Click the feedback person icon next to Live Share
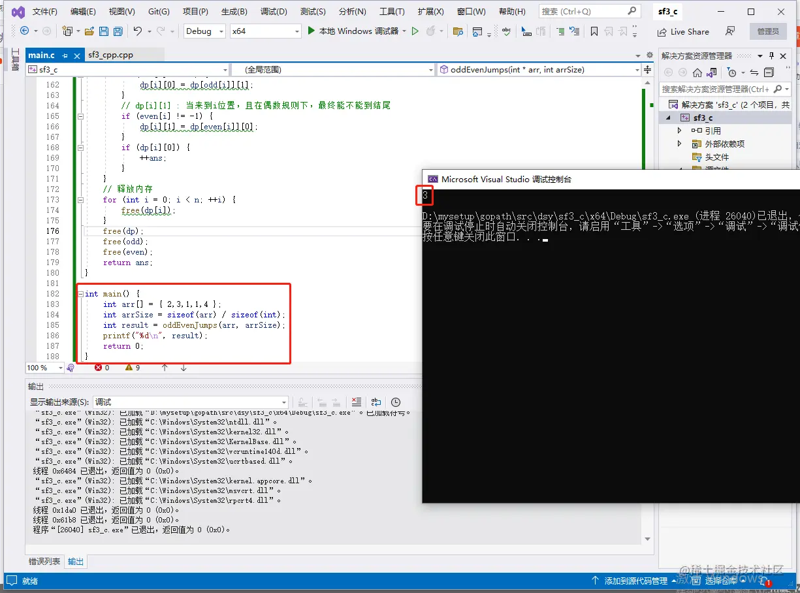 (730, 31)
